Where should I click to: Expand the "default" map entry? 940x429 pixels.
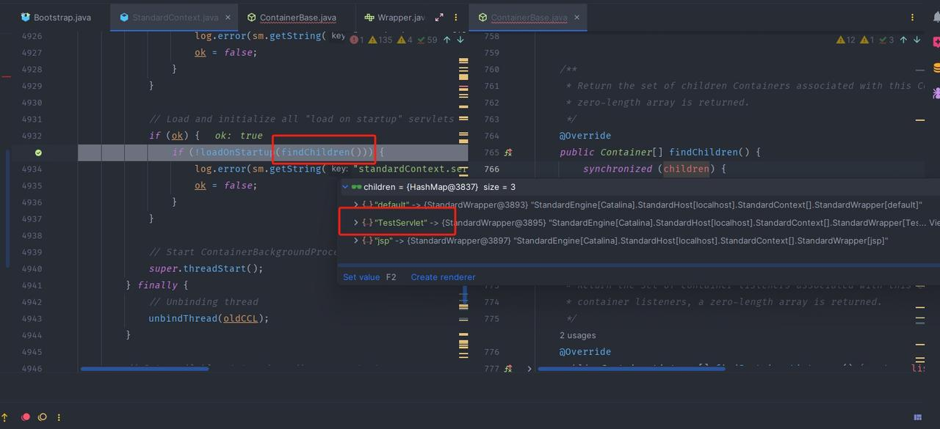[x=356, y=205]
